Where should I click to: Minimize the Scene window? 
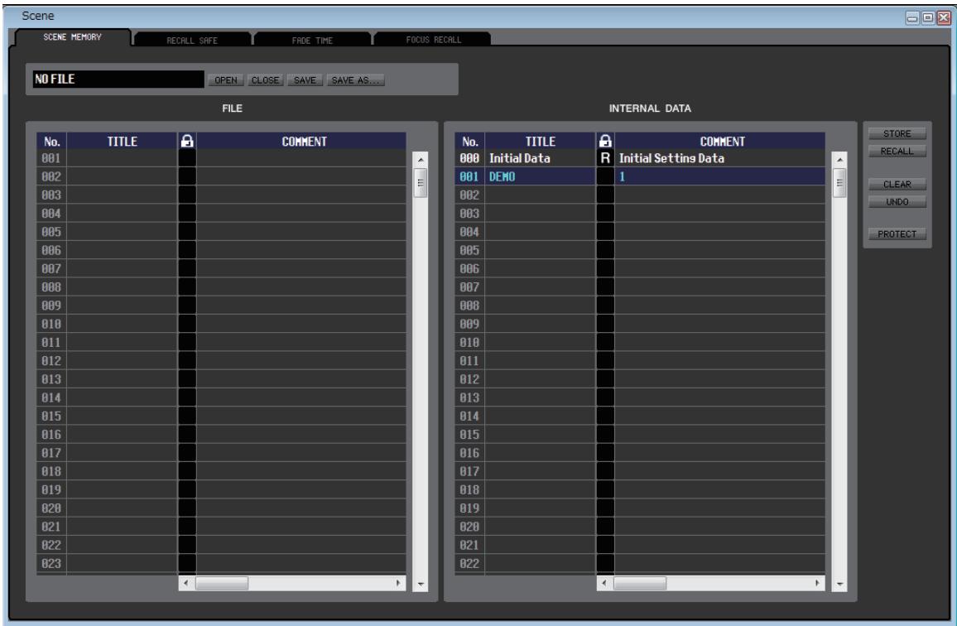coord(912,17)
